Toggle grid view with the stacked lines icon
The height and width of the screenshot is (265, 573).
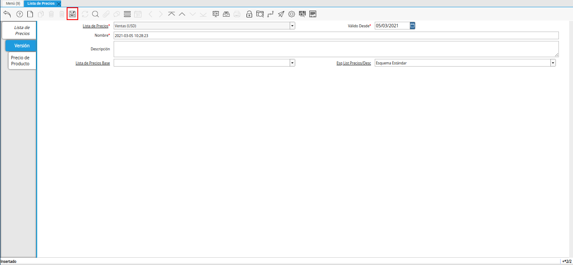[x=127, y=14]
